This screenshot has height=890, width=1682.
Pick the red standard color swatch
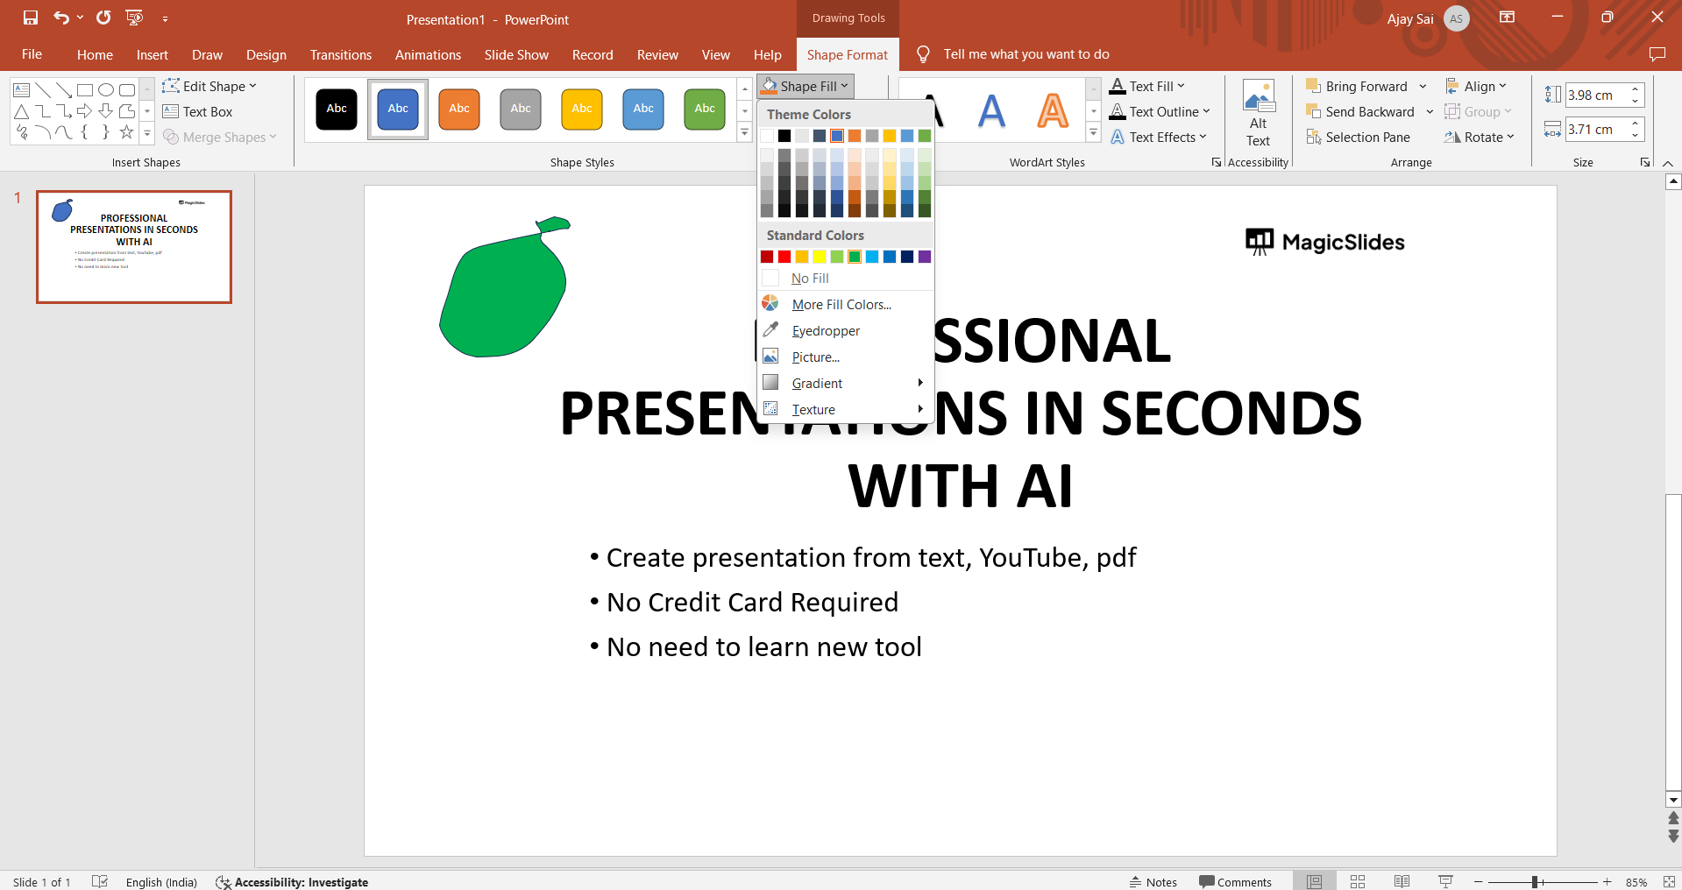784,257
